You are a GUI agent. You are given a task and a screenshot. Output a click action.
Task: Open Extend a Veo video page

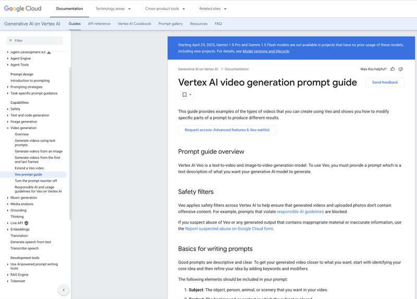[29, 168]
